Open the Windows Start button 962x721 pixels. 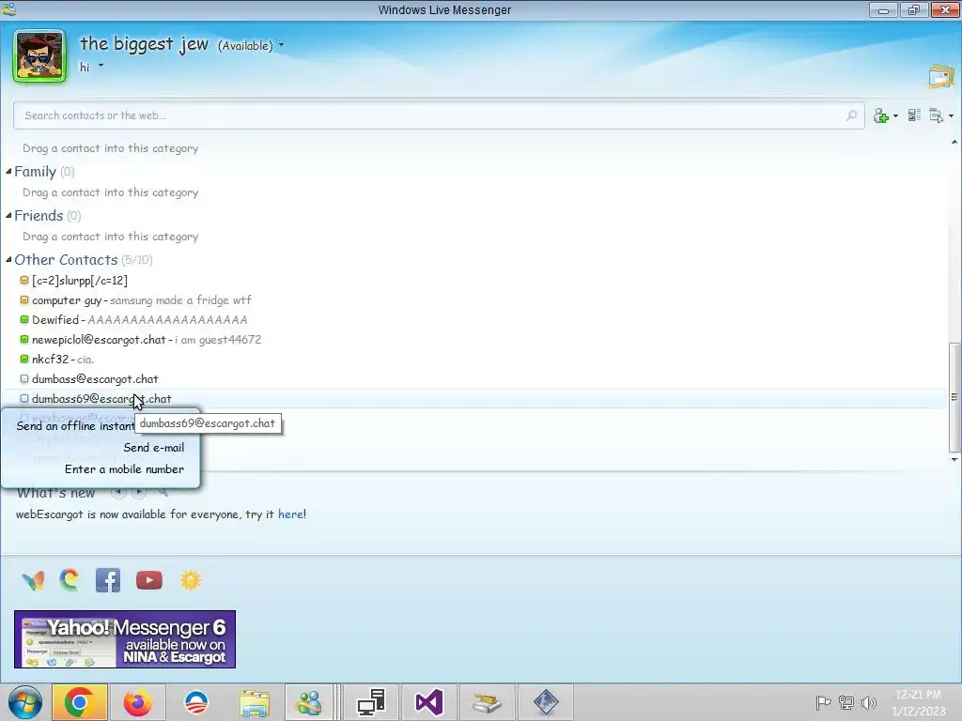pyautogui.click(x=25, y=702)
